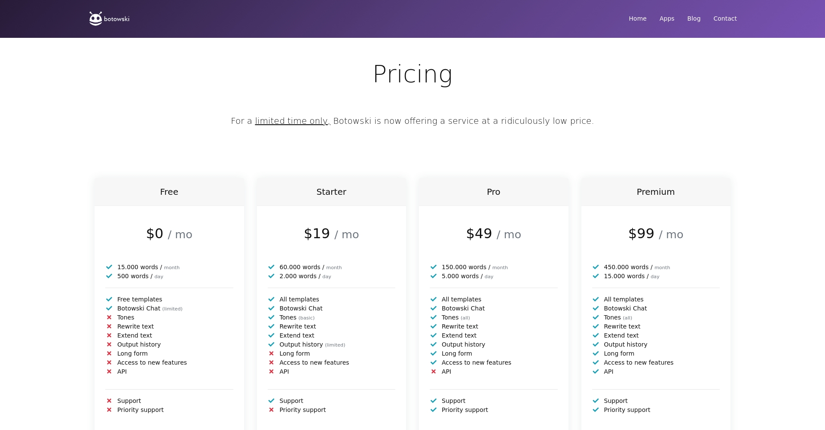Go to the Apps page
The width and height of the screenshot is (825, 430).
[666, 18]
